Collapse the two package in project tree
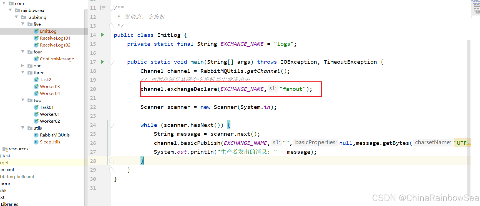 click(22, 100)
